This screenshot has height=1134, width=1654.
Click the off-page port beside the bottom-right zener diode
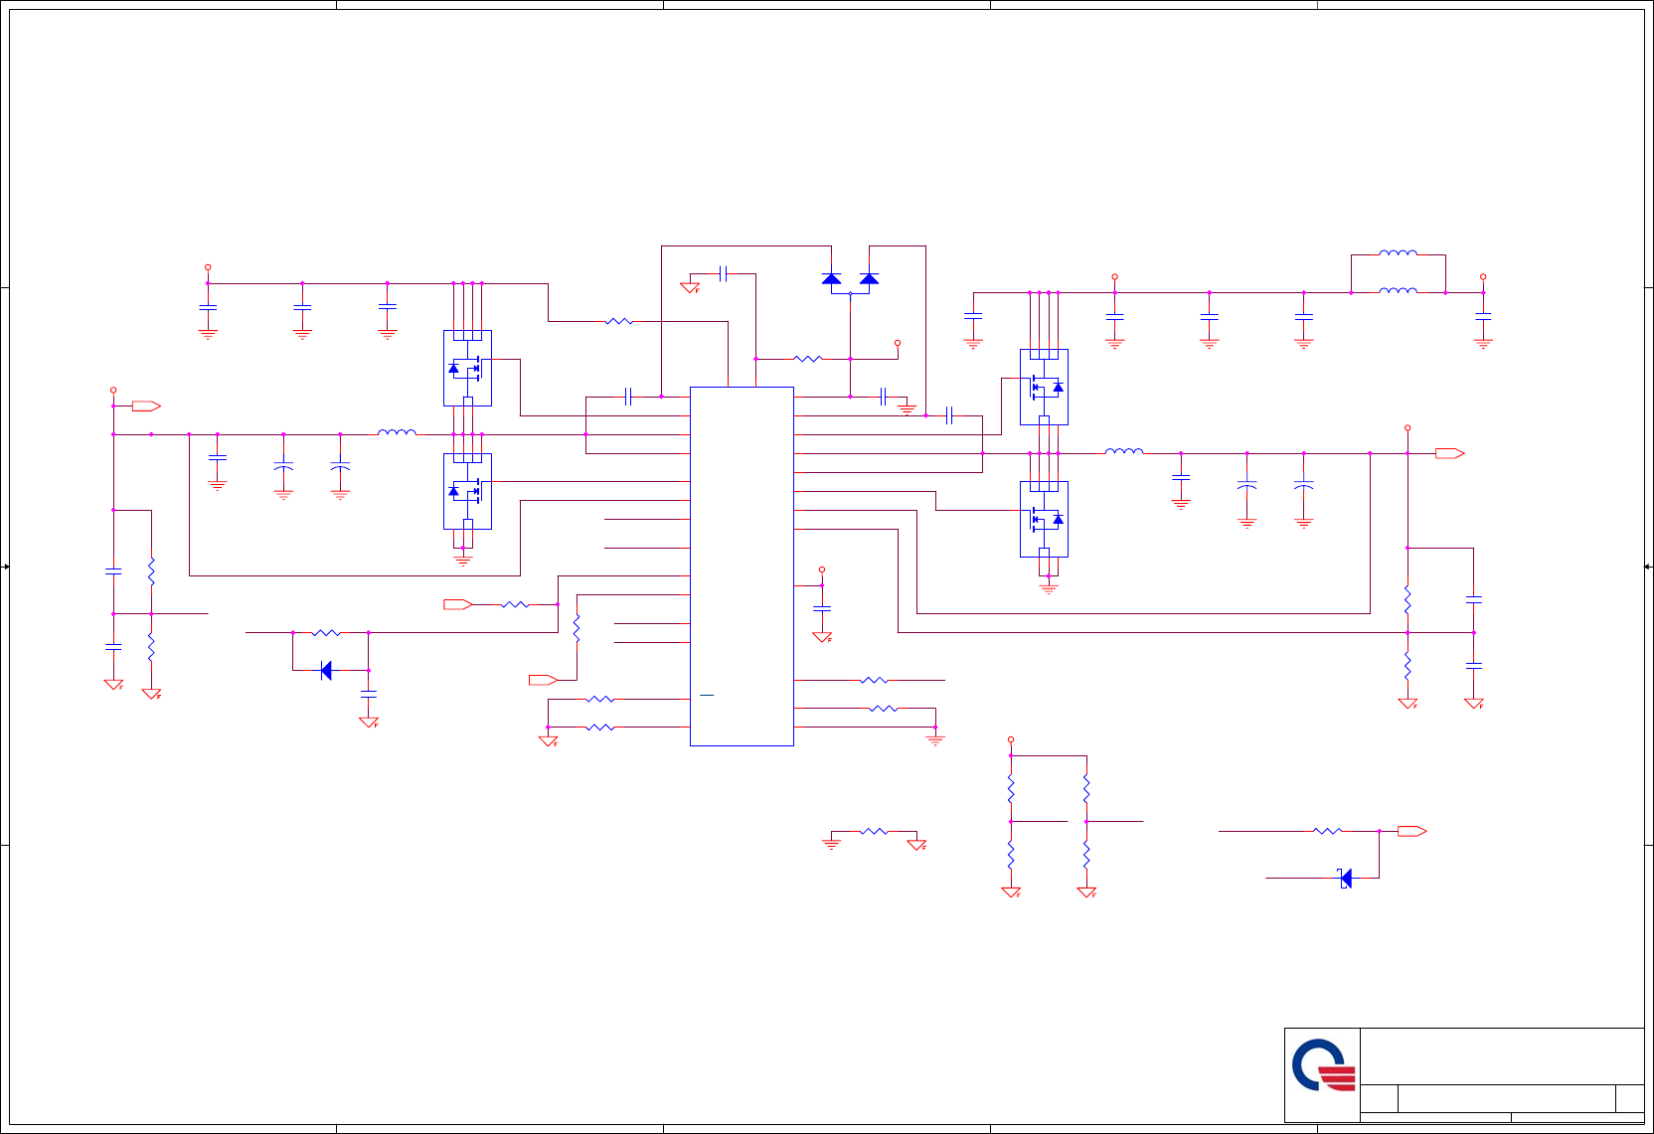pos(1412,831)
